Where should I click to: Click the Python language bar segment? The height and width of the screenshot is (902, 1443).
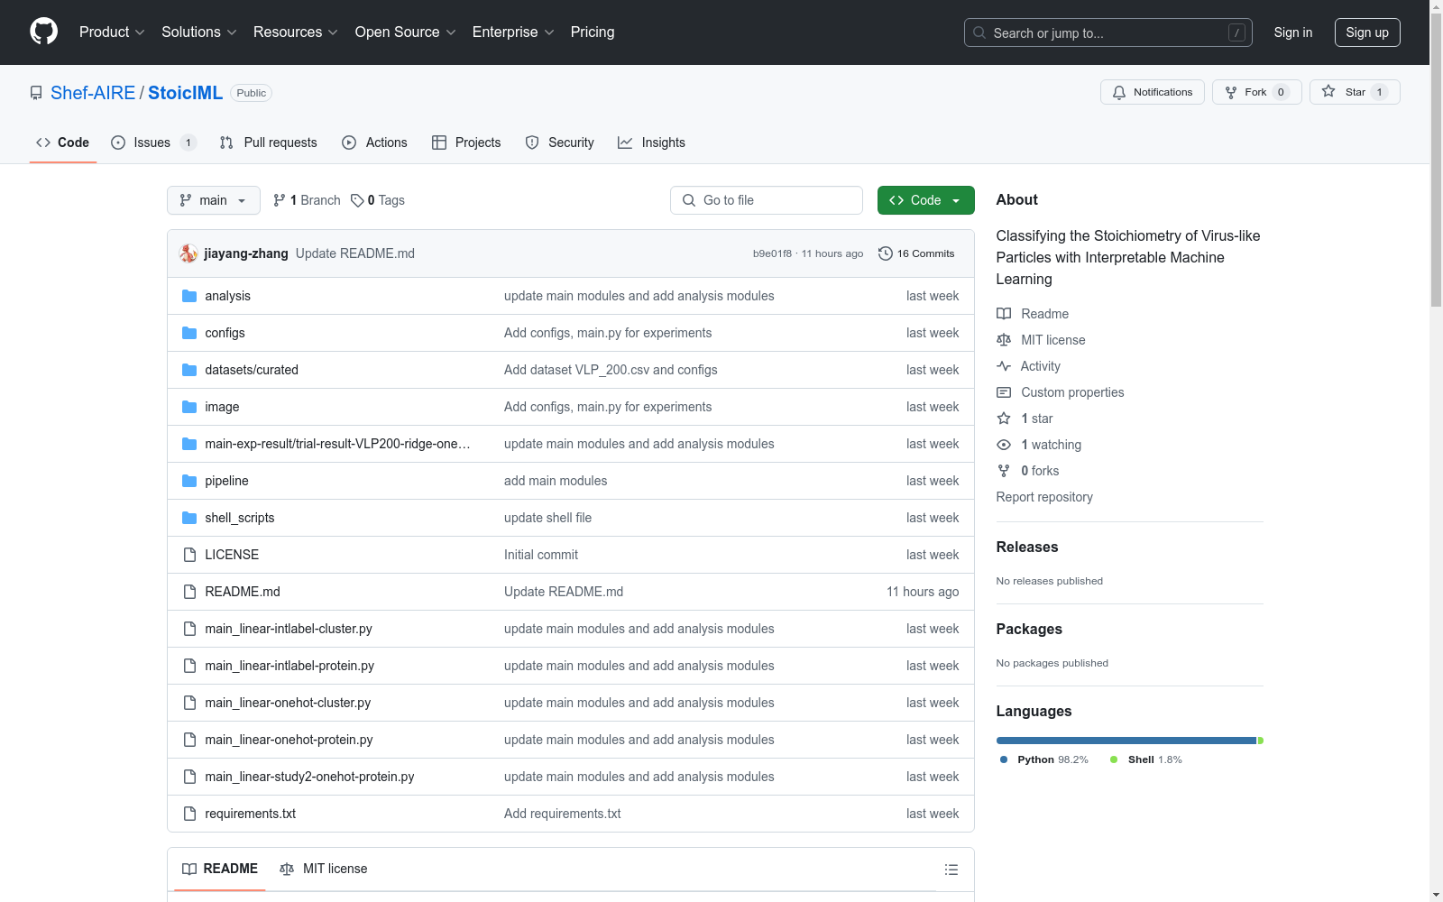coord(1126,741)
